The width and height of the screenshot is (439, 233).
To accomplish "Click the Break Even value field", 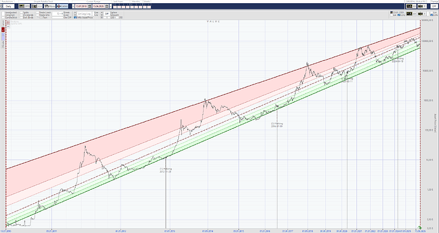I will point(57,14).
